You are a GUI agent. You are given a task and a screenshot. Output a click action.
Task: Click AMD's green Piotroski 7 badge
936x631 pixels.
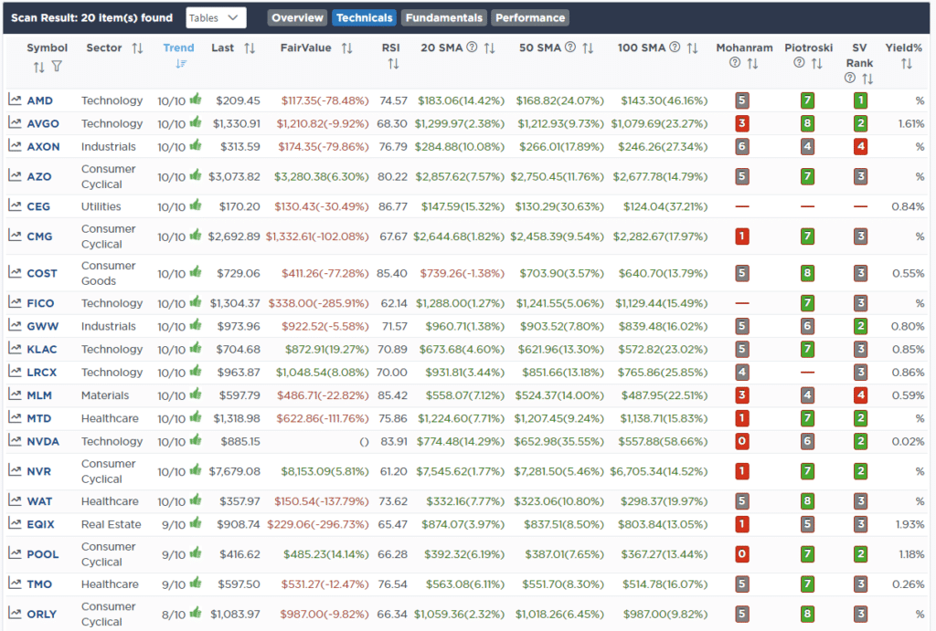[807, 100]
